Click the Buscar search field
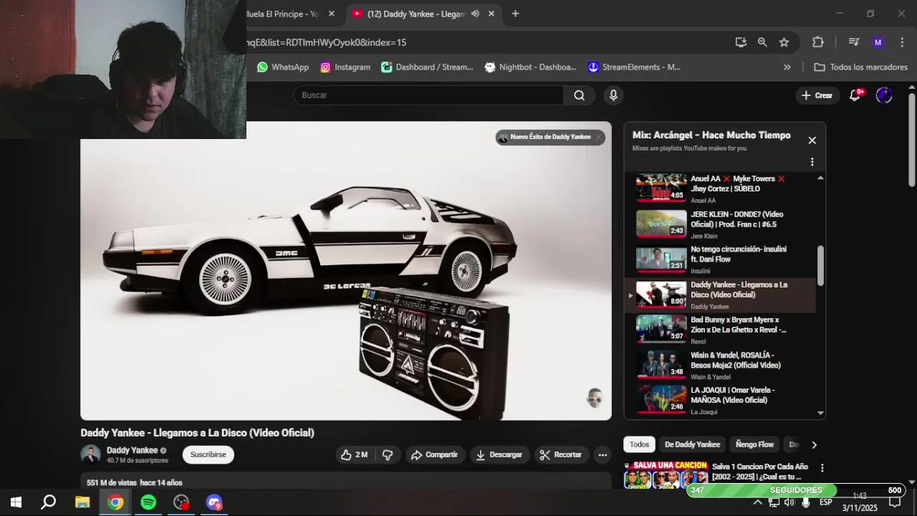The height and width of the screenshot is (516, 917). click(428, 95)
